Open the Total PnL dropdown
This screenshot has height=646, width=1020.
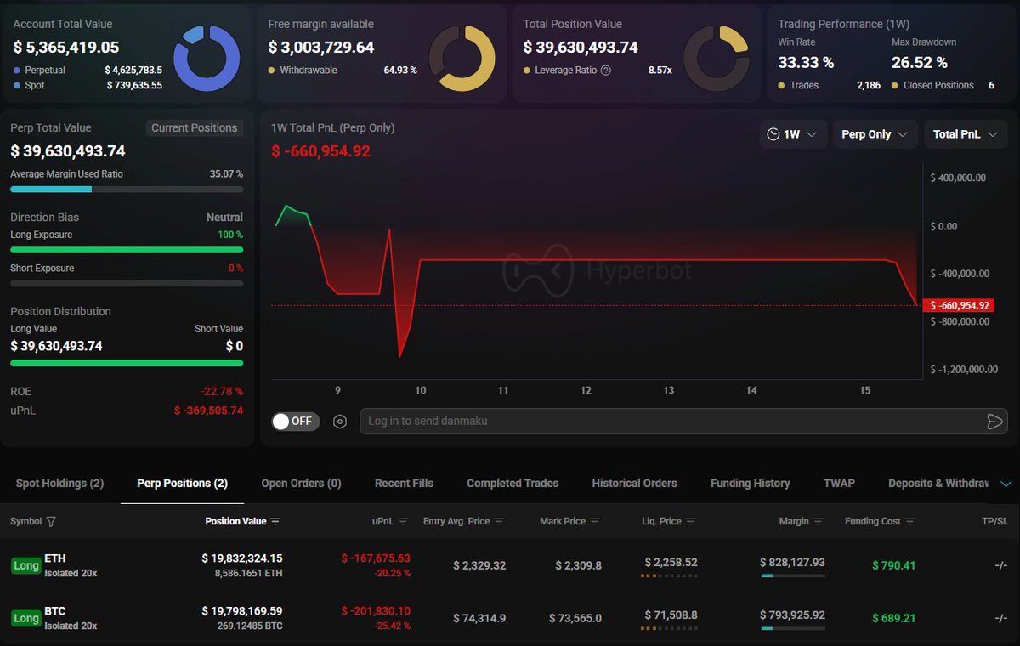pyautogui.click(x=965, y=134)
